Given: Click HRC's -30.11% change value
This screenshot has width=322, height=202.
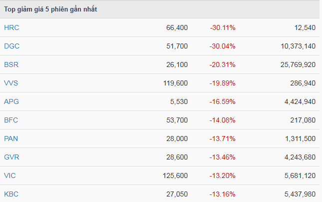Looking at the screenshot, I should [222, 27].
